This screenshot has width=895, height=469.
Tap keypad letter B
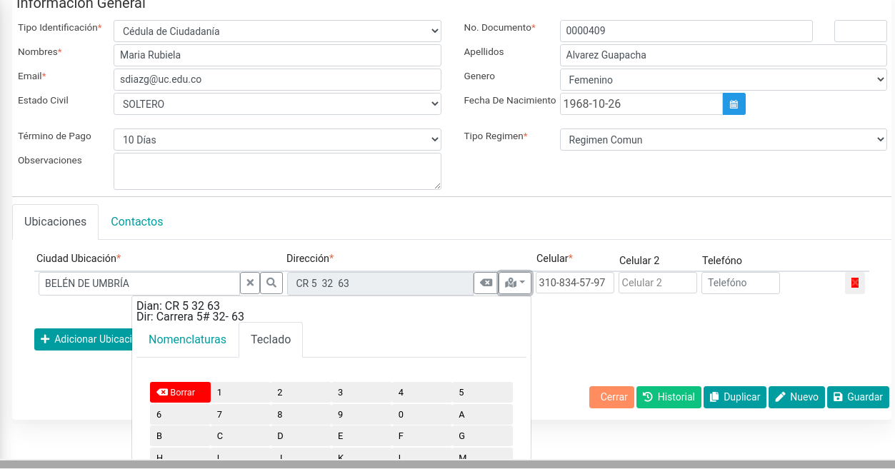coord(180,436)
